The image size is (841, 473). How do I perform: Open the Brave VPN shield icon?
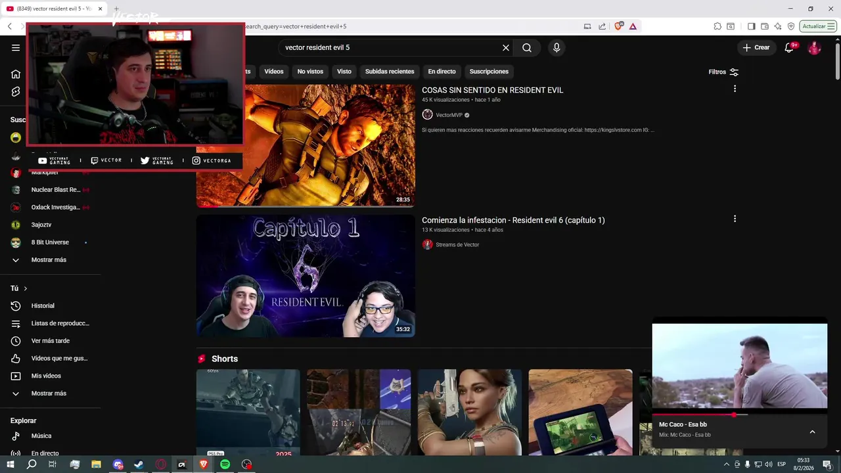pos(791,26)
